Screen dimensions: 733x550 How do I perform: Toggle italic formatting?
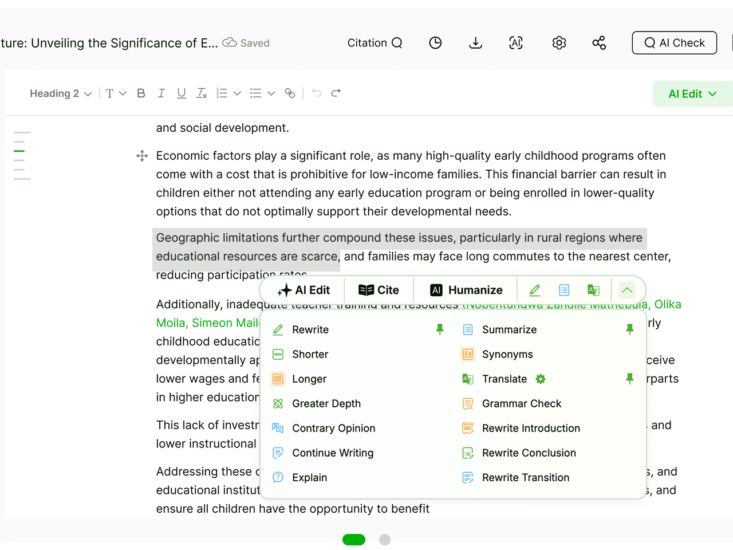click(x=161, y=93)
